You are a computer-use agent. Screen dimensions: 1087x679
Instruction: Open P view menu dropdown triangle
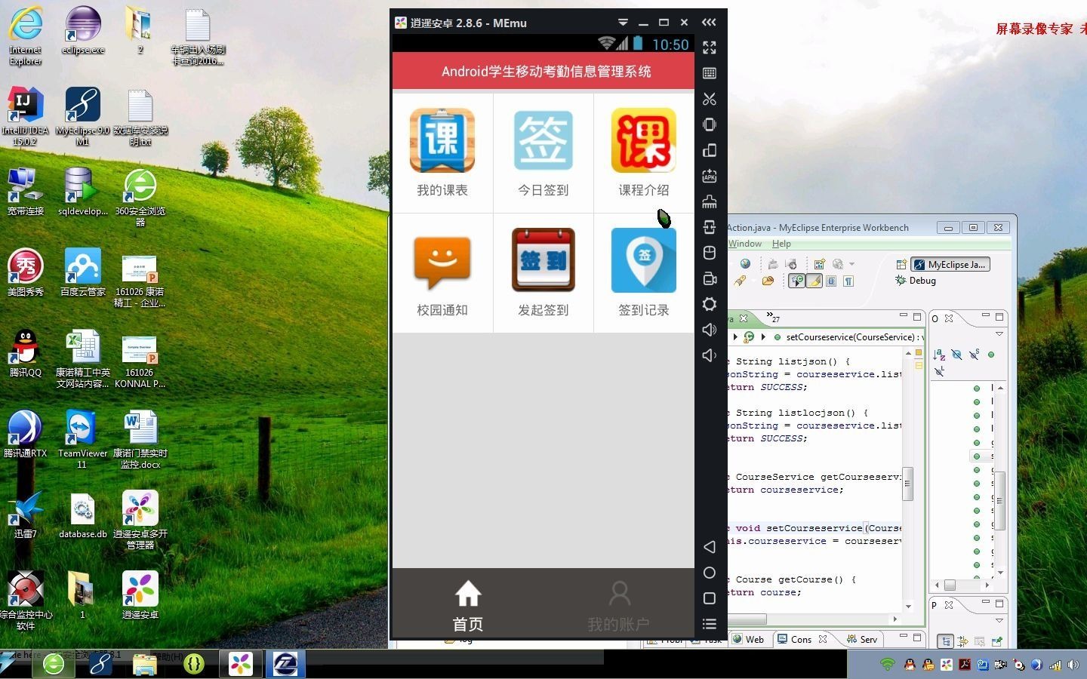[999, 620]
